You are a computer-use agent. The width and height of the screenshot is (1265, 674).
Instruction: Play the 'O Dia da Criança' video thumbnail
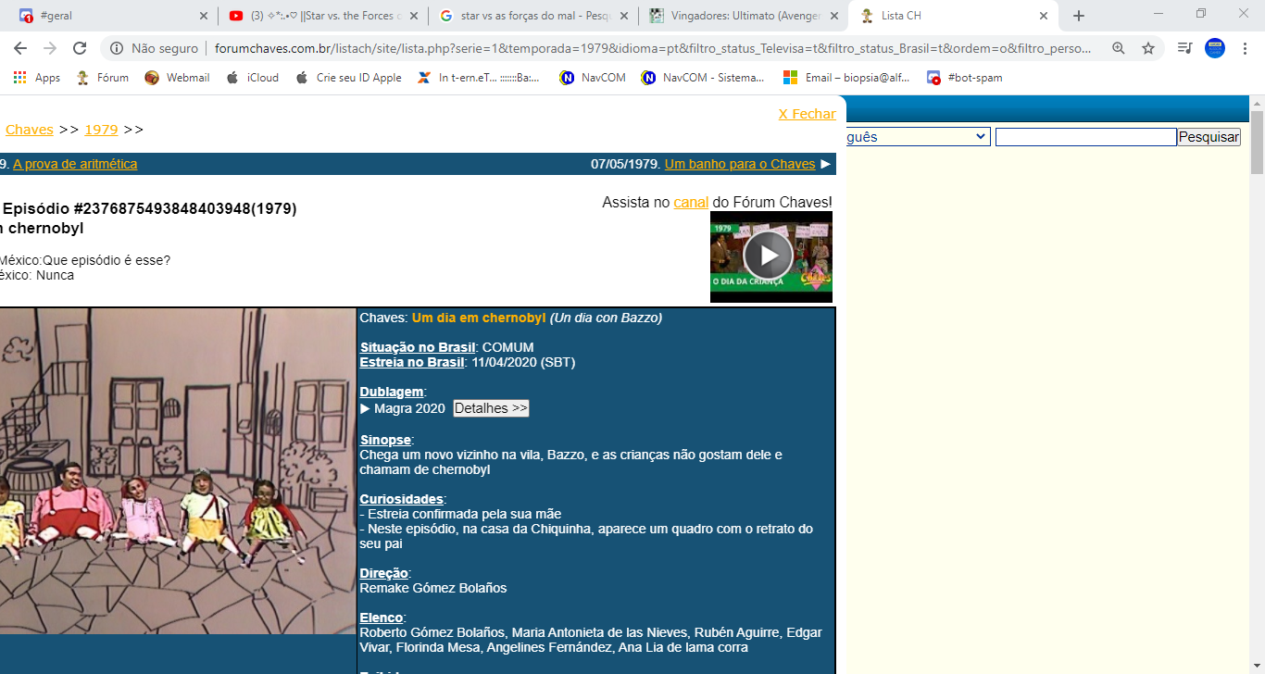(x=770, y=256)
